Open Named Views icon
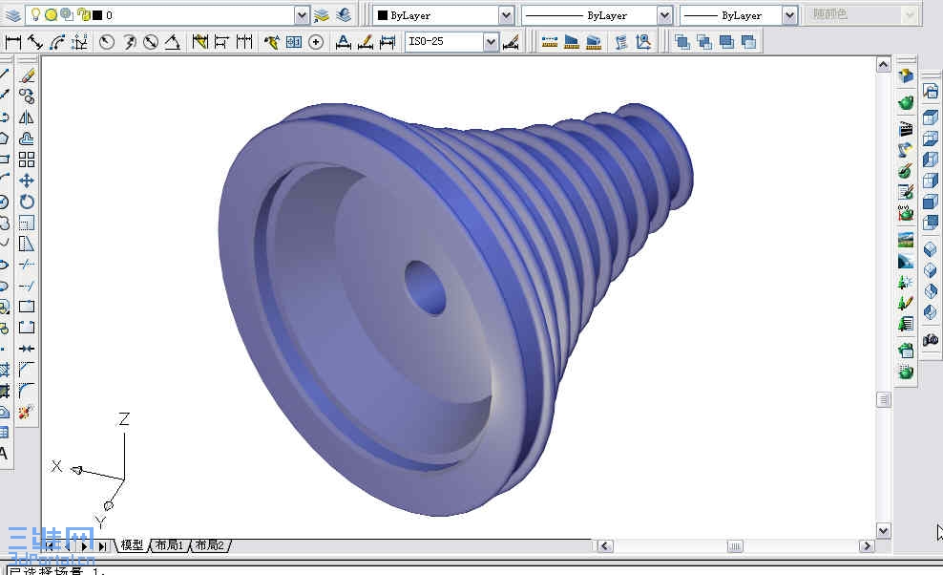This screenshot has height=575, width=943. pos(931,92)
